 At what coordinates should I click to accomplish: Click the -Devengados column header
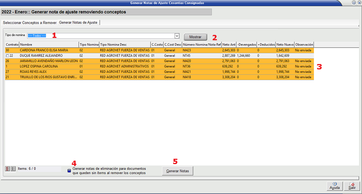[x=246, y=44]
